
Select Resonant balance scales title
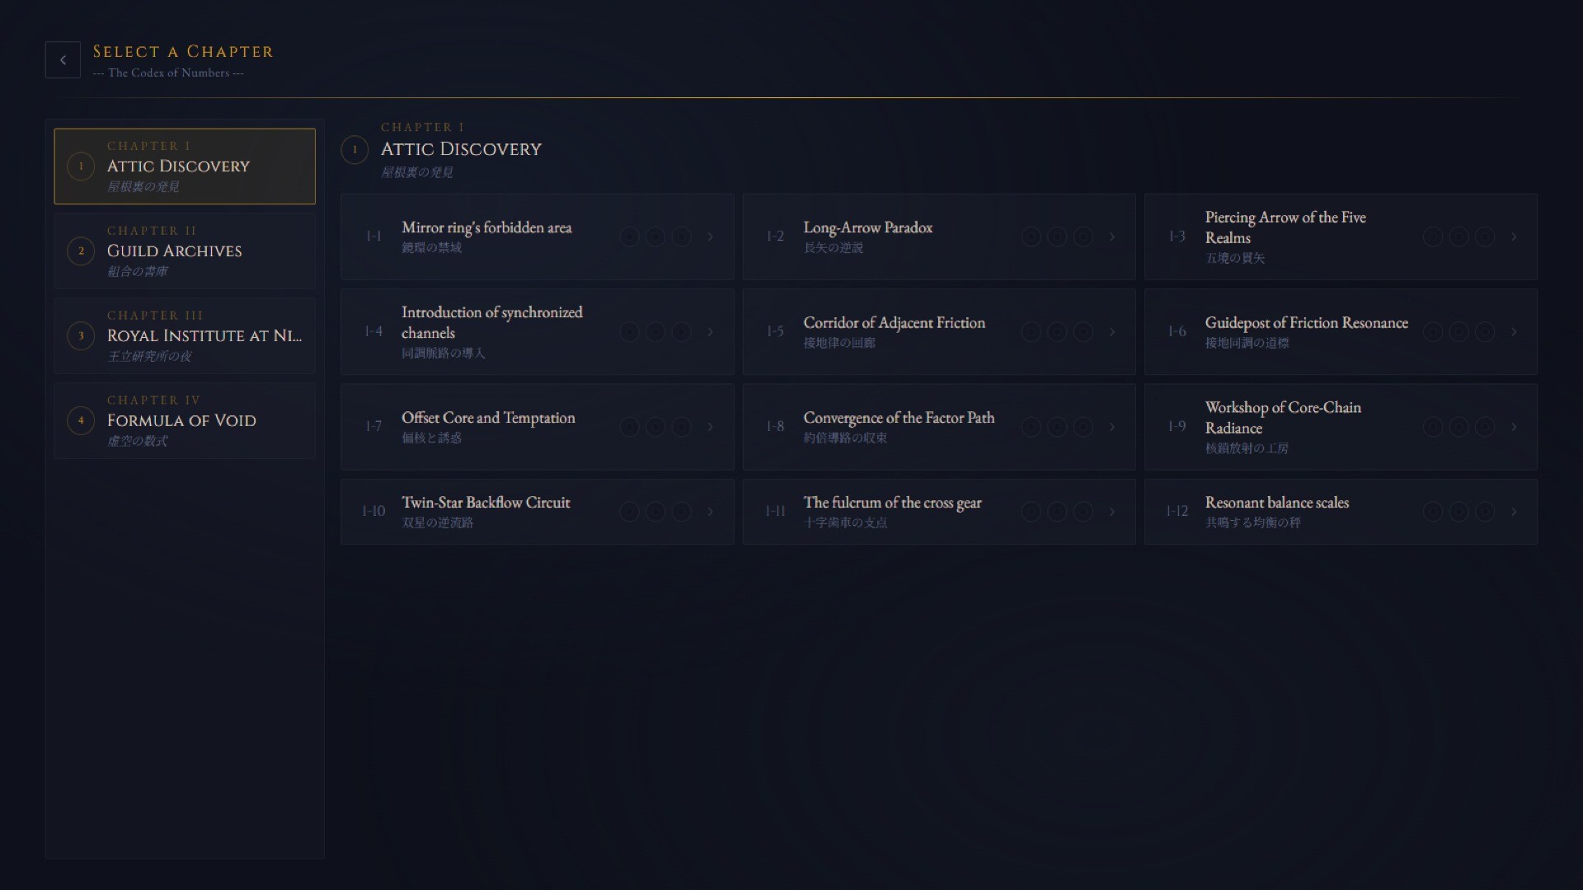pos(1277,503)
